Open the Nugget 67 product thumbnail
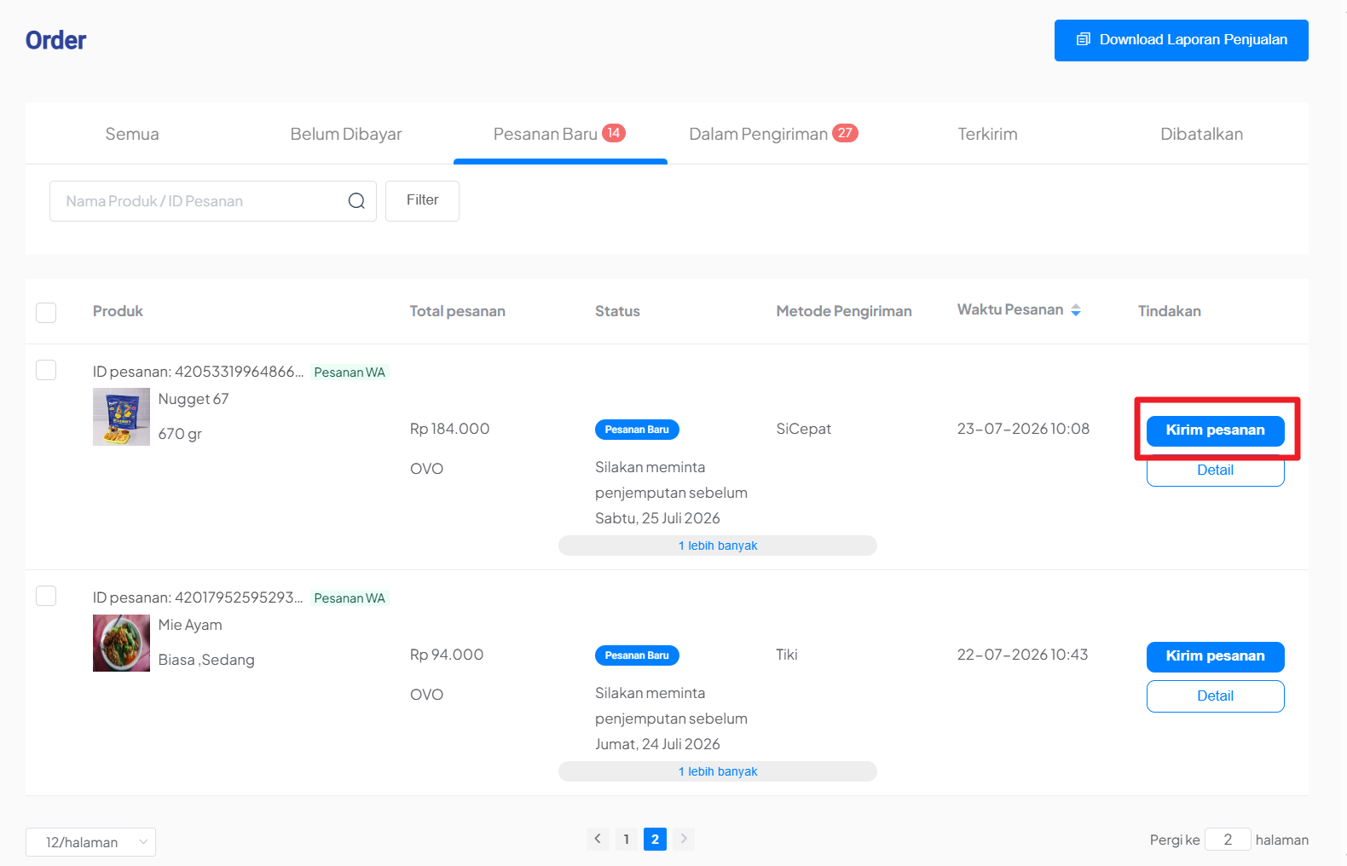 (121, 417)
